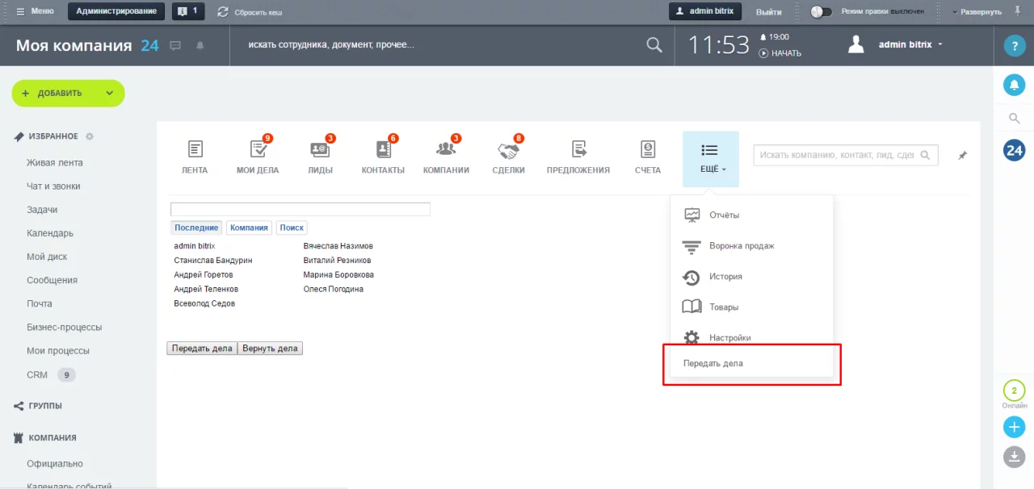This screenshot has width=1034, height=489.
Task: Expand the green Добавить button arrow
Action: (x=110, y=93)
